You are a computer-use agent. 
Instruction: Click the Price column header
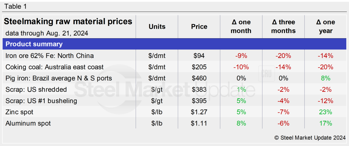click(x=199, y=27)
